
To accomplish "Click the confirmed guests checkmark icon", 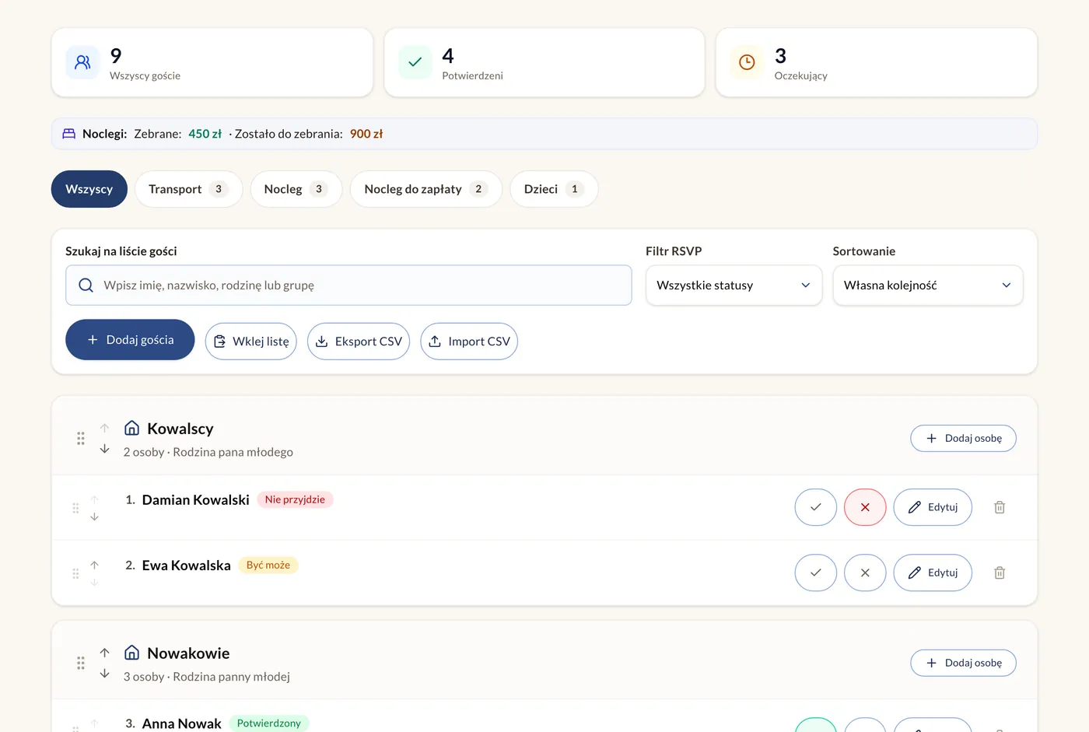I will (415, 62).
